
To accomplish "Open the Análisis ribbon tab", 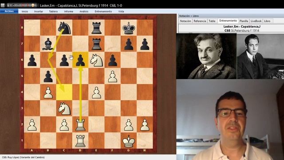I will point(84,12).
